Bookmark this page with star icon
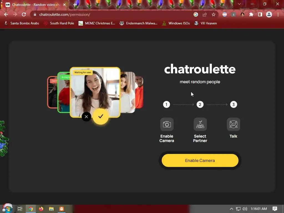Screen dimensions: 284x213 (214, 14)
